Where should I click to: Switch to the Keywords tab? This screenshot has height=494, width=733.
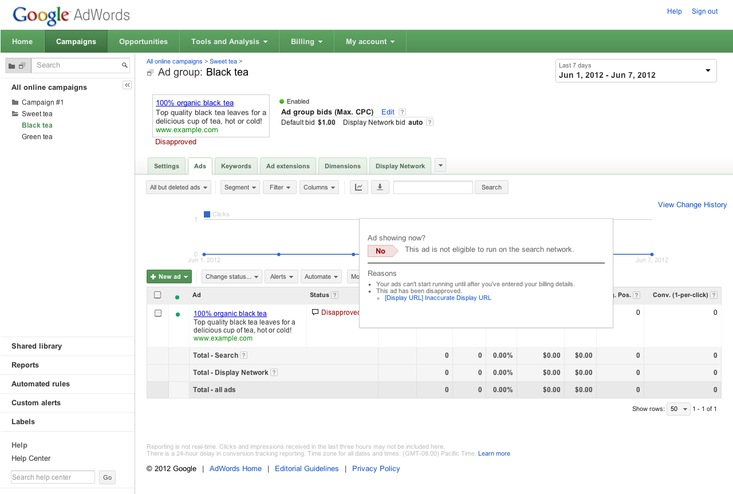point(236,166)
